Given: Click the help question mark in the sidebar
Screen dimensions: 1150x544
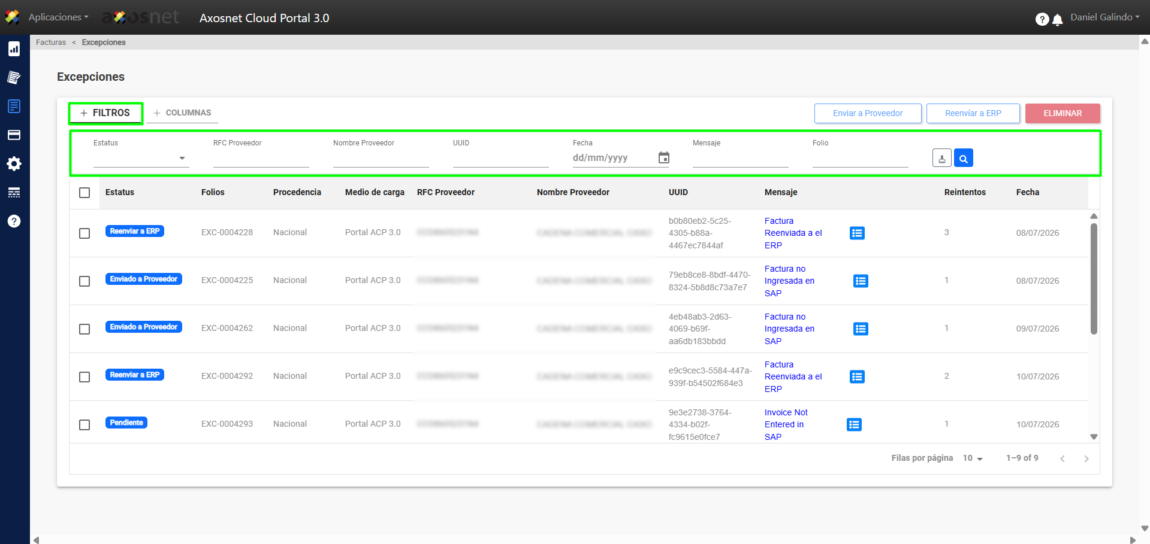Looking at the screenshot, I should coord(14,221).
